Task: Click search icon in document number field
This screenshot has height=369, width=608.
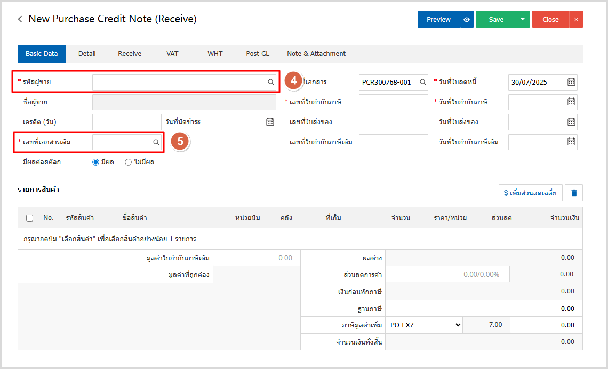Action: pos(422,82)
